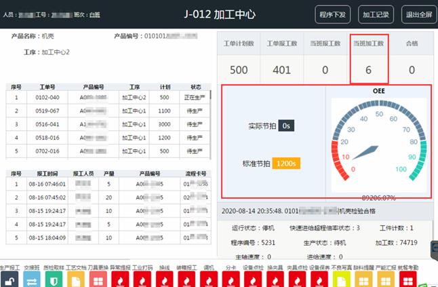
Task: Click 工件计数：1 text
Action: point(397,228)
